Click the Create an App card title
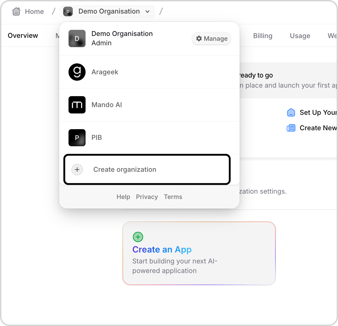This screenshot has width=338, height=326. [162, 250]
